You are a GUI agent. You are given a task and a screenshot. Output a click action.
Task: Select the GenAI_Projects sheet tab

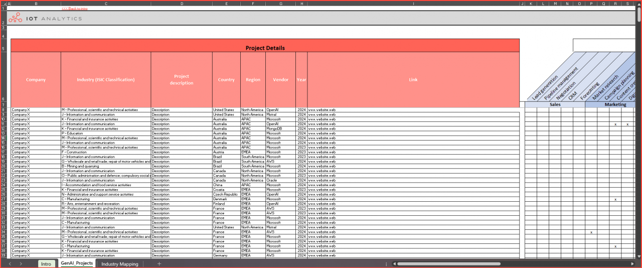pyautogui.click(x=77, y=263)
